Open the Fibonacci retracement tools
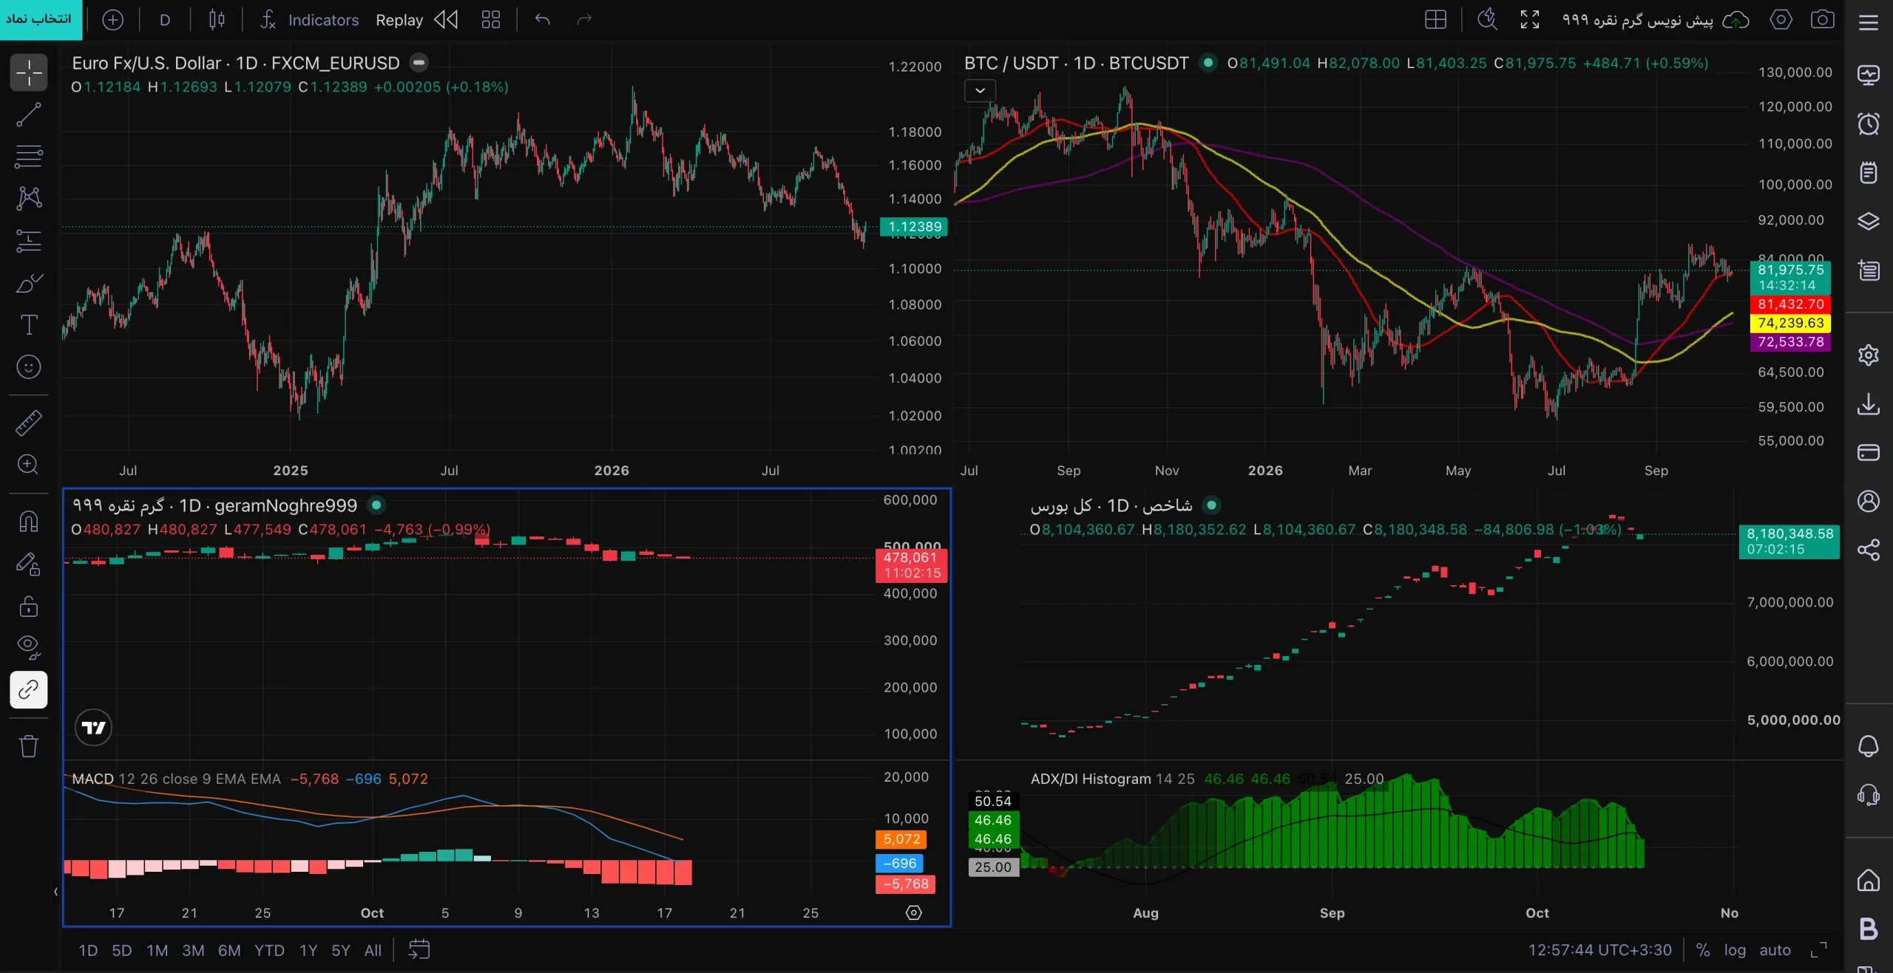This screenshot has width=1893, height=973. point(29,157)
